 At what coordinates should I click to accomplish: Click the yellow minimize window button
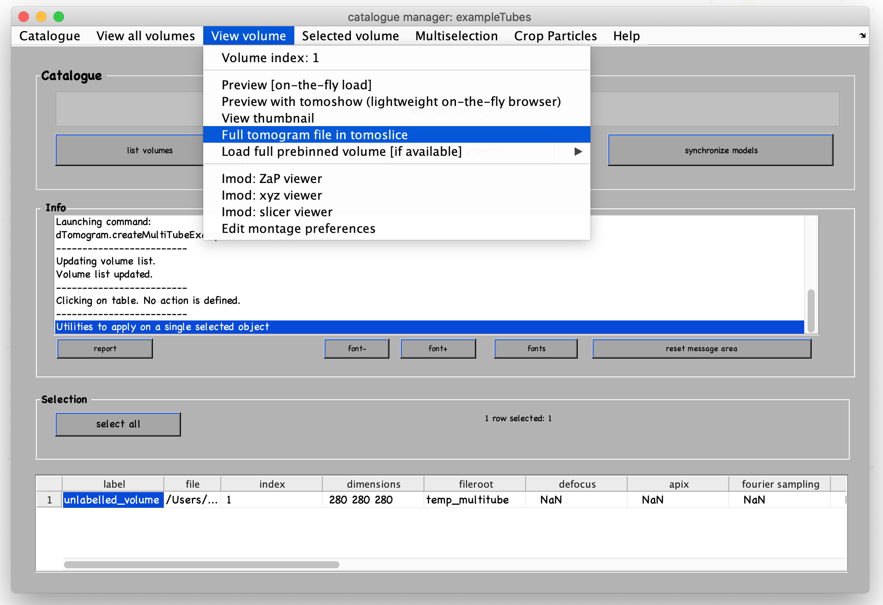pos(41,17)
